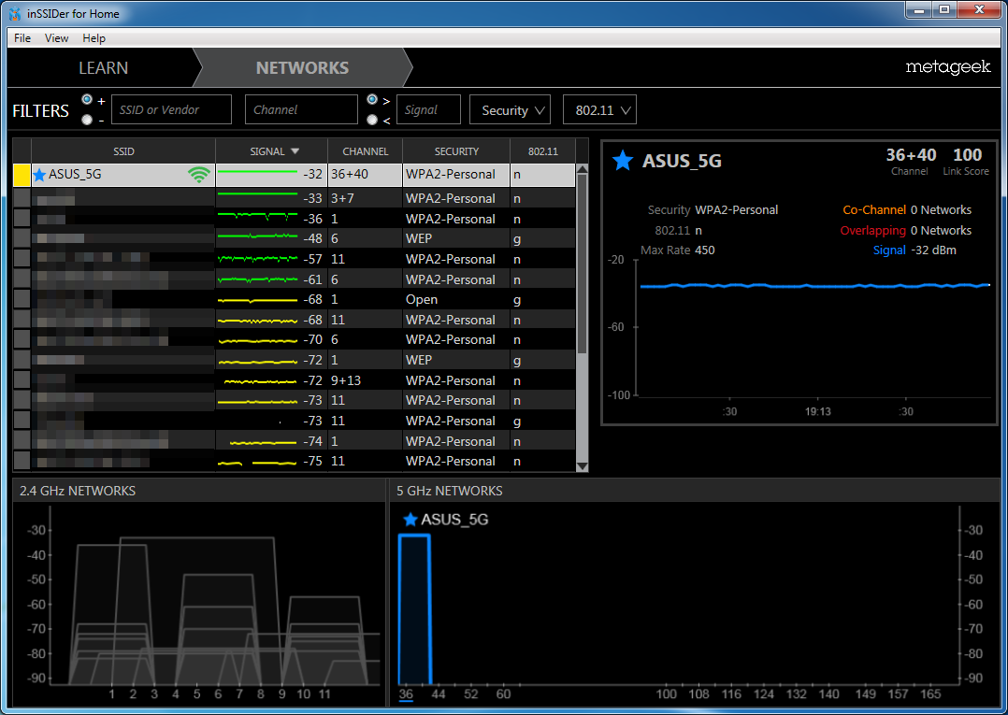Close the inSSIDer window
The image size is (1008, 715).
point(979,10)
